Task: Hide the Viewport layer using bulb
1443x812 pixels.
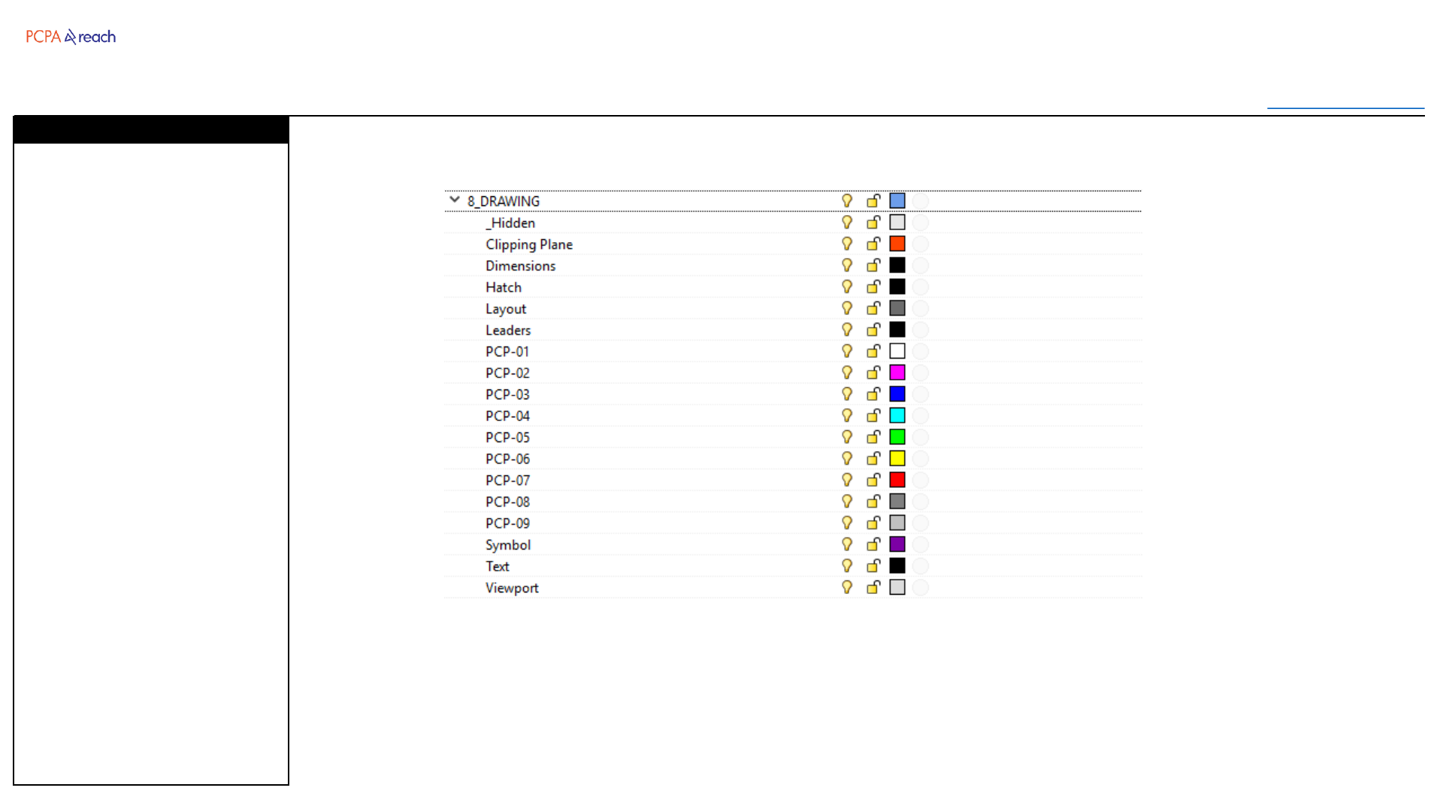Action: click(x=847, y=587)
